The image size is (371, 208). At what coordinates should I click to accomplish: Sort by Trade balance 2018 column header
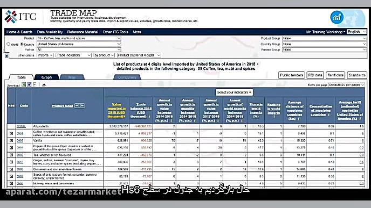[141, 110]
